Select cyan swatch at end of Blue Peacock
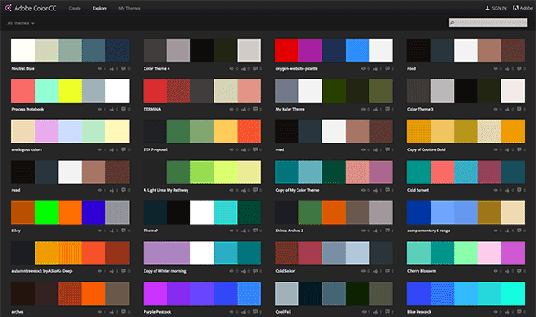The width and height of the screenshot is (536, 317). click(x=513, y=294)
